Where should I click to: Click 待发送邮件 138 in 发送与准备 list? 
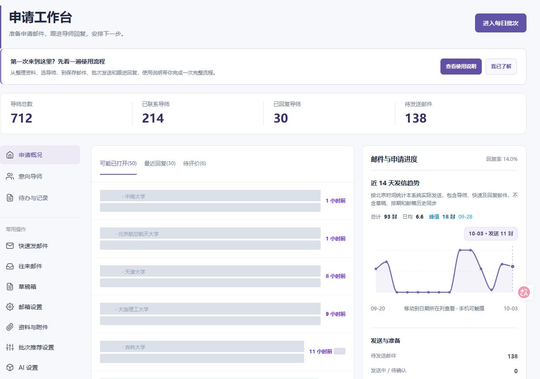(x=444, y=356)
